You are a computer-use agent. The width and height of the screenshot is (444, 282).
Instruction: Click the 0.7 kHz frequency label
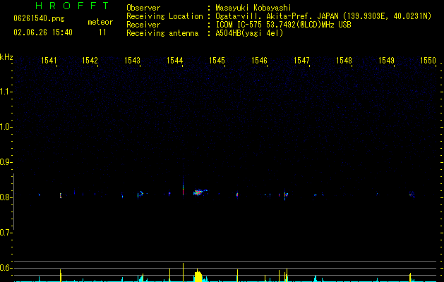click(6, 233)
